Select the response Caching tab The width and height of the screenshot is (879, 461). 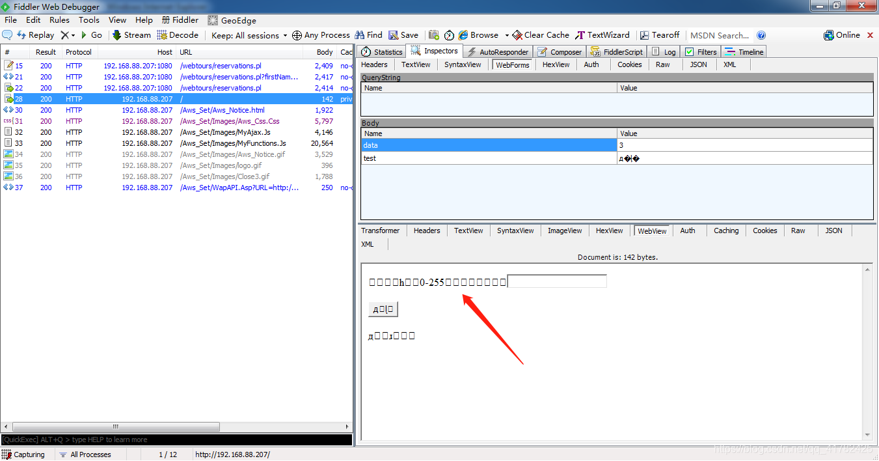726,230
